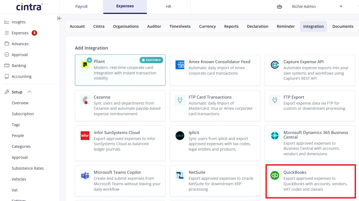The image size is (359, 201).
Task: Click the Infor logo icon
Action: [85, 135]
